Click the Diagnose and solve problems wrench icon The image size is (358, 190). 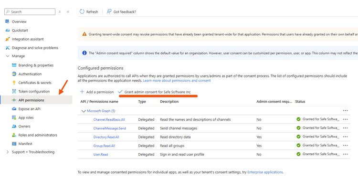point(8,48)
